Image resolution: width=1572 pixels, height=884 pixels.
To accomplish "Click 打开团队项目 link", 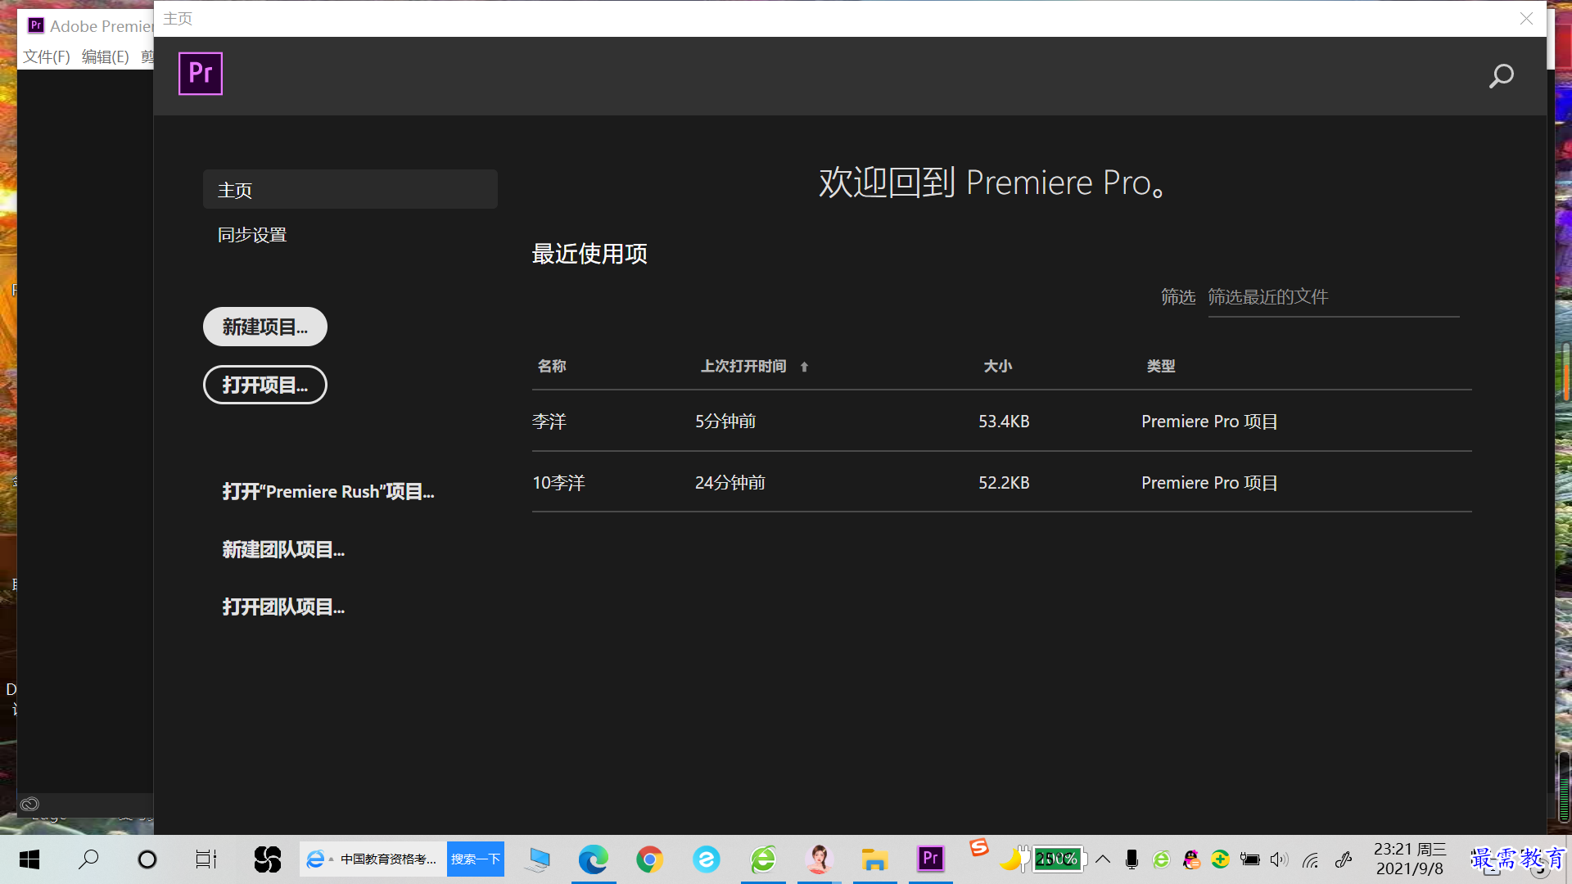I will pyautogui.click(x=283, y=607).
